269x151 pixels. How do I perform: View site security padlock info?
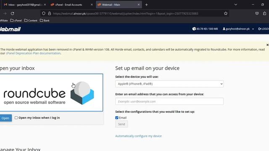click(50, 13)
